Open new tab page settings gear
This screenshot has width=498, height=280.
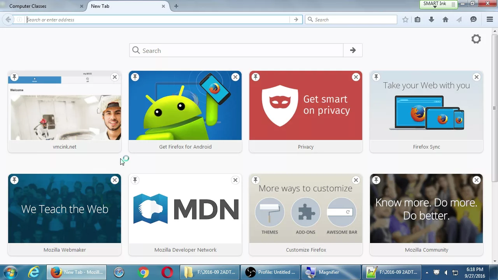476,39
